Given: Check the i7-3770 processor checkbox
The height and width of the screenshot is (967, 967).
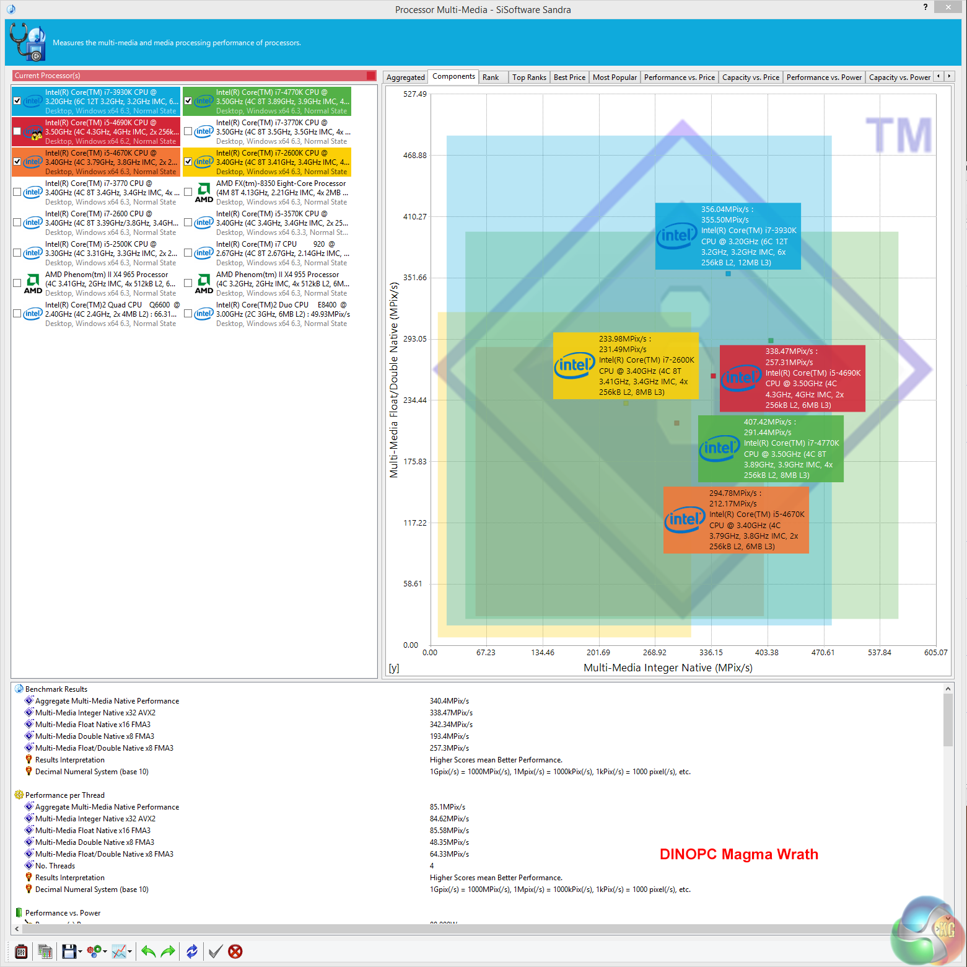Looking at the screenshot, I should 17,192.
